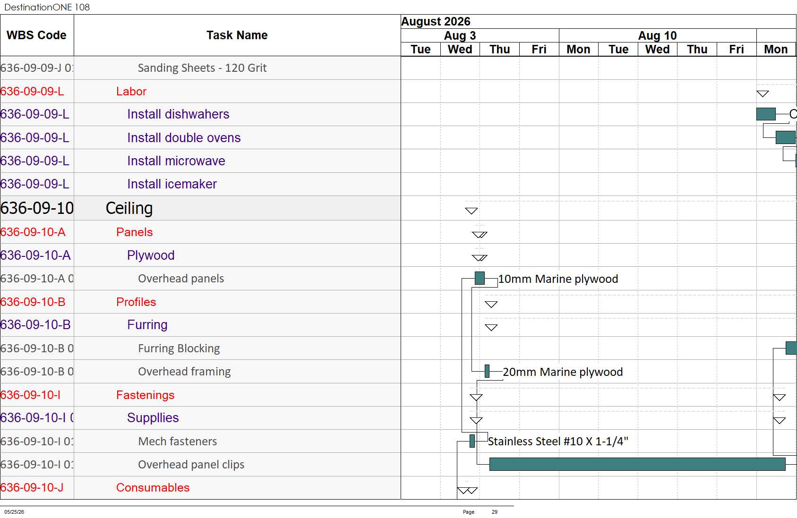Click WBS code 636-09-09-J
Screen dimensions: 797x518
click(x=37, y=68)
